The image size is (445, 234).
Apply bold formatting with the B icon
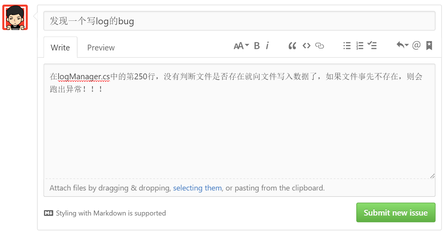pyautogui.click(x=257, y=46)
